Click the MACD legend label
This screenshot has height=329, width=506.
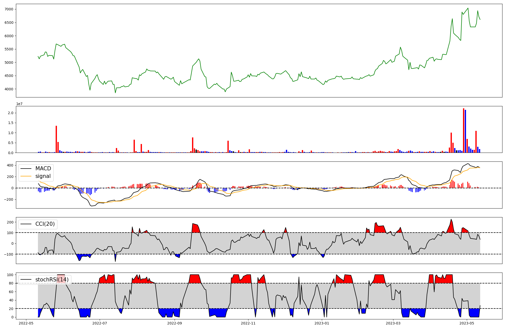point(43,169)
